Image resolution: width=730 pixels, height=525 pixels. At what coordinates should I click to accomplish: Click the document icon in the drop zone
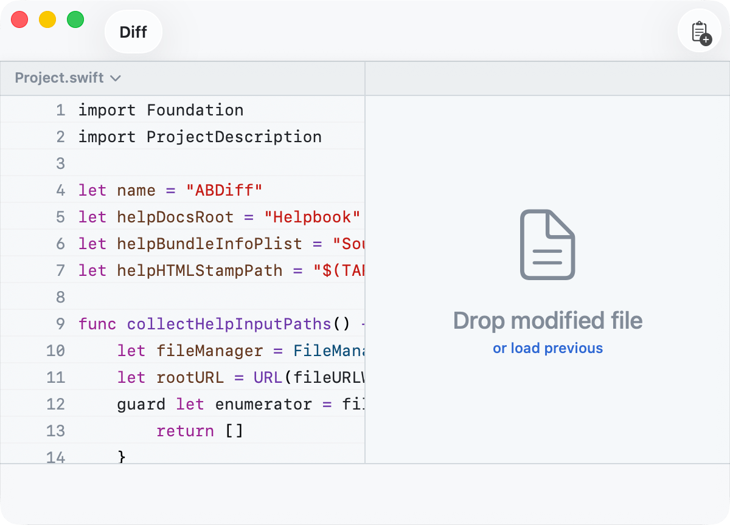click(547, 244)
